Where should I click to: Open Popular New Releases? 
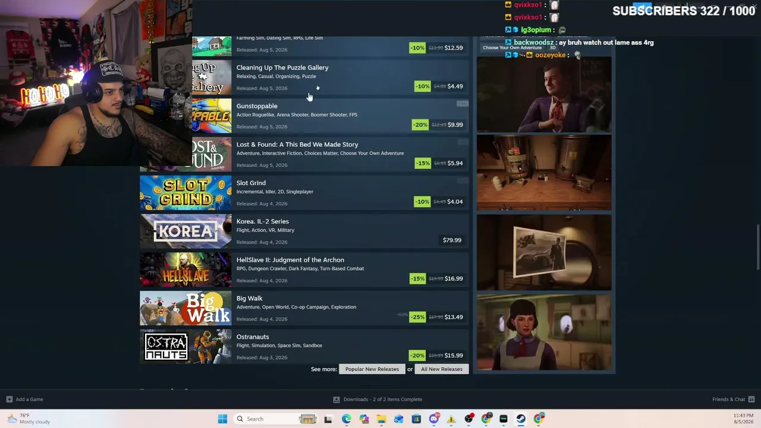click(372, 369)
